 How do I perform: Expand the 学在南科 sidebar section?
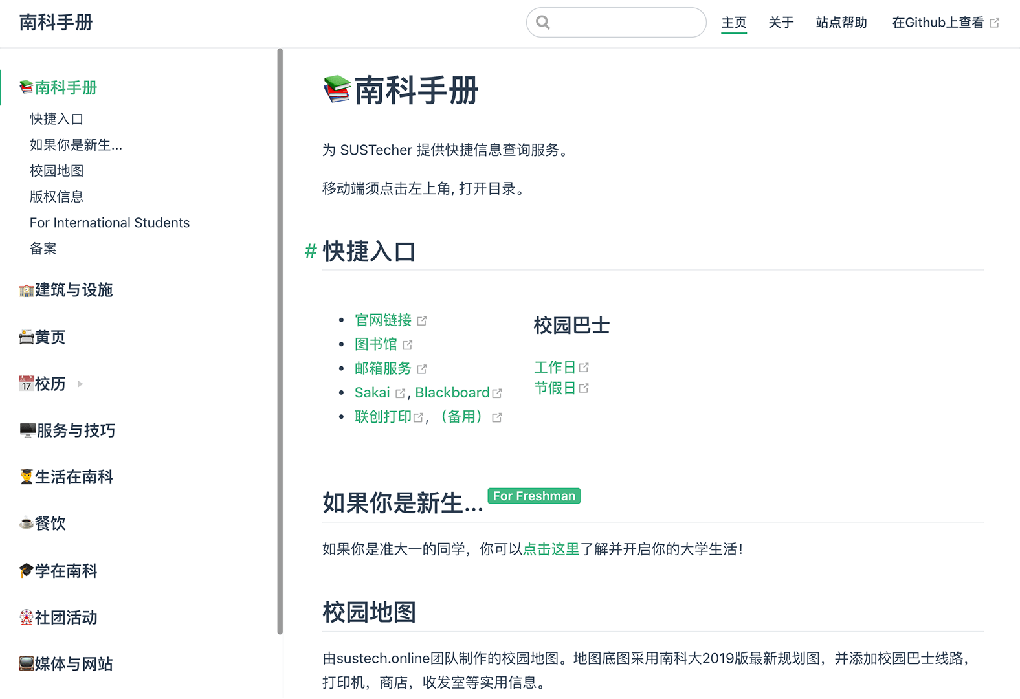click(x=66, y=570)
